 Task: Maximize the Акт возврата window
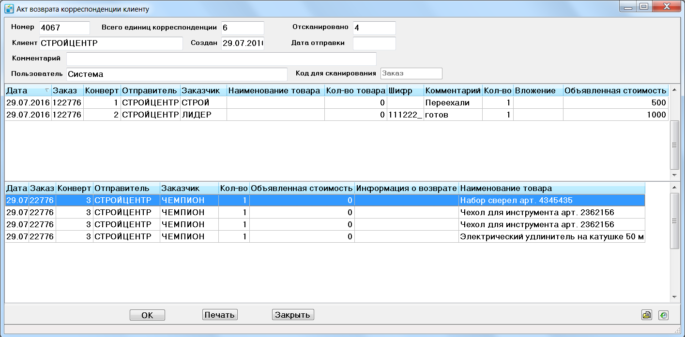[643, 7]
